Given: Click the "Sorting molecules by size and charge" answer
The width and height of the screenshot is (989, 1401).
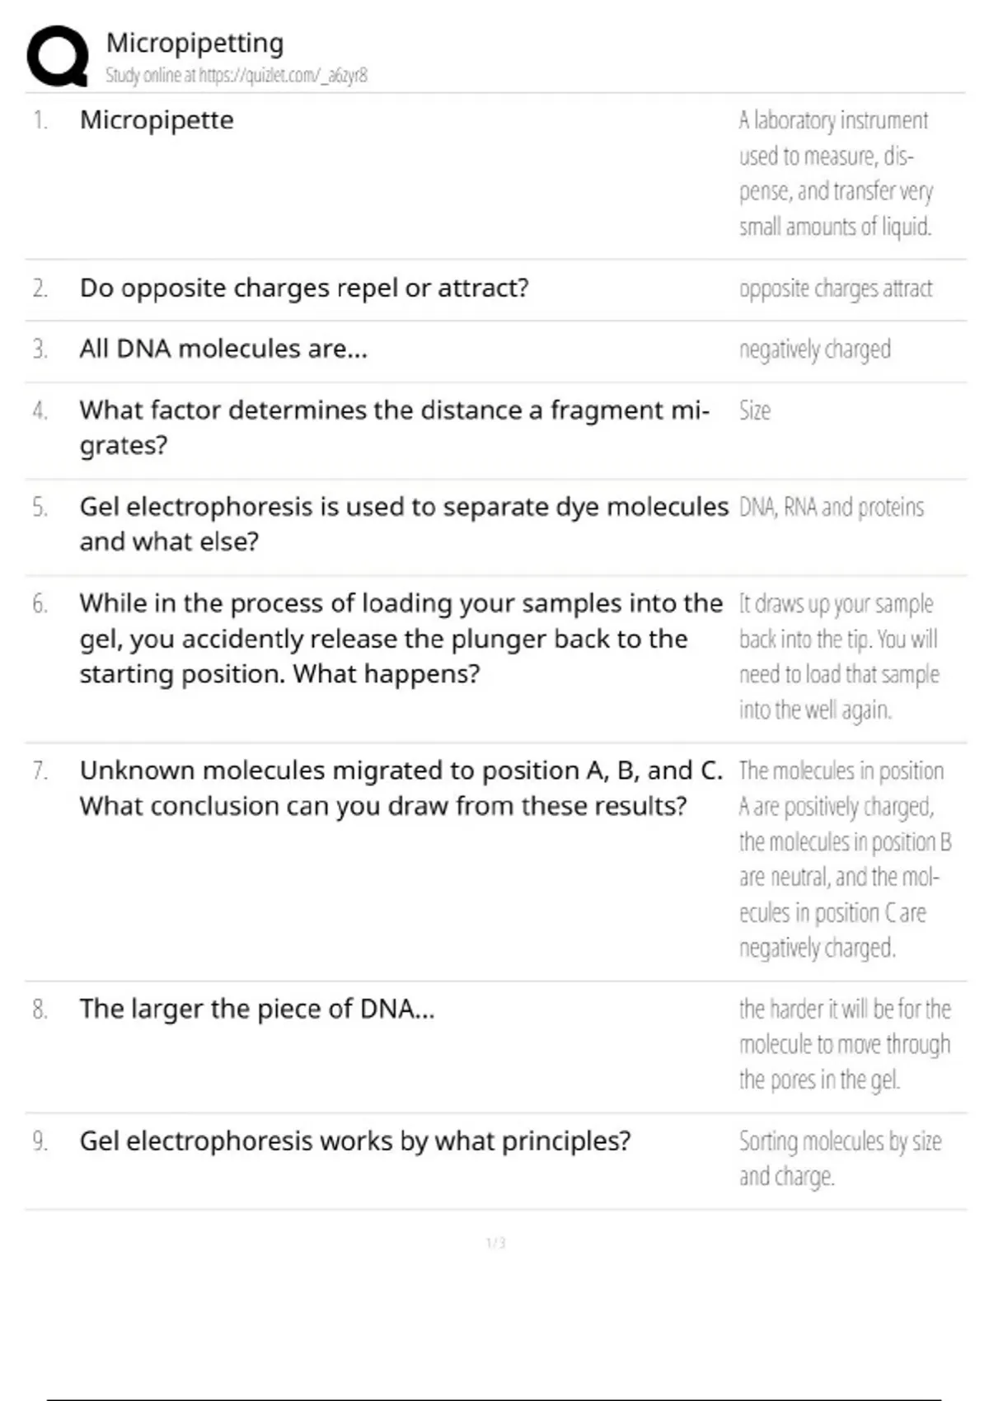Looking at the screenshot, I should [x=839, y=1159].
